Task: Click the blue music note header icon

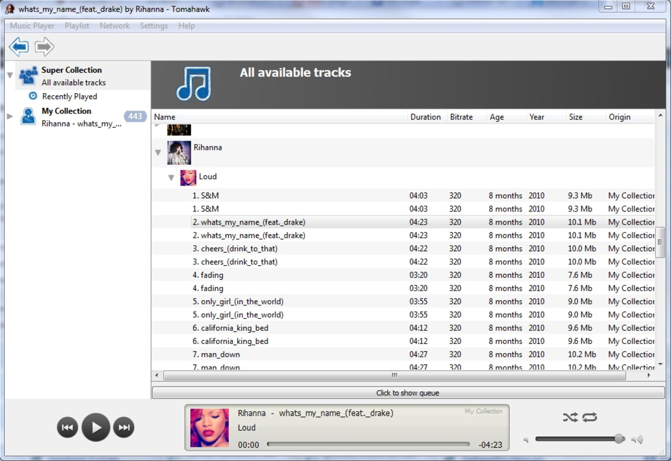Action: pos(194,84)
